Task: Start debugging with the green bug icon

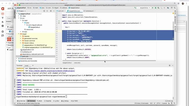Action: point(156,8)
